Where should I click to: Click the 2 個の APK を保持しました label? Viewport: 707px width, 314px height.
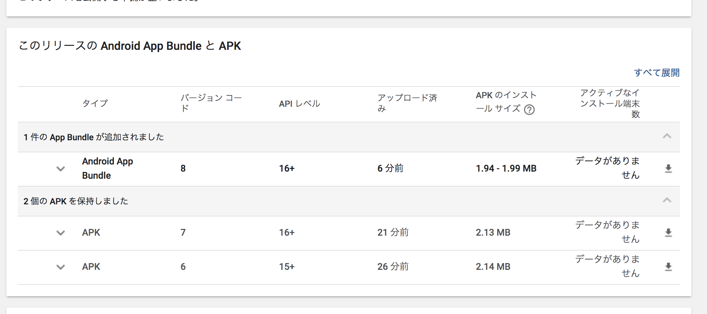point(76,201)
